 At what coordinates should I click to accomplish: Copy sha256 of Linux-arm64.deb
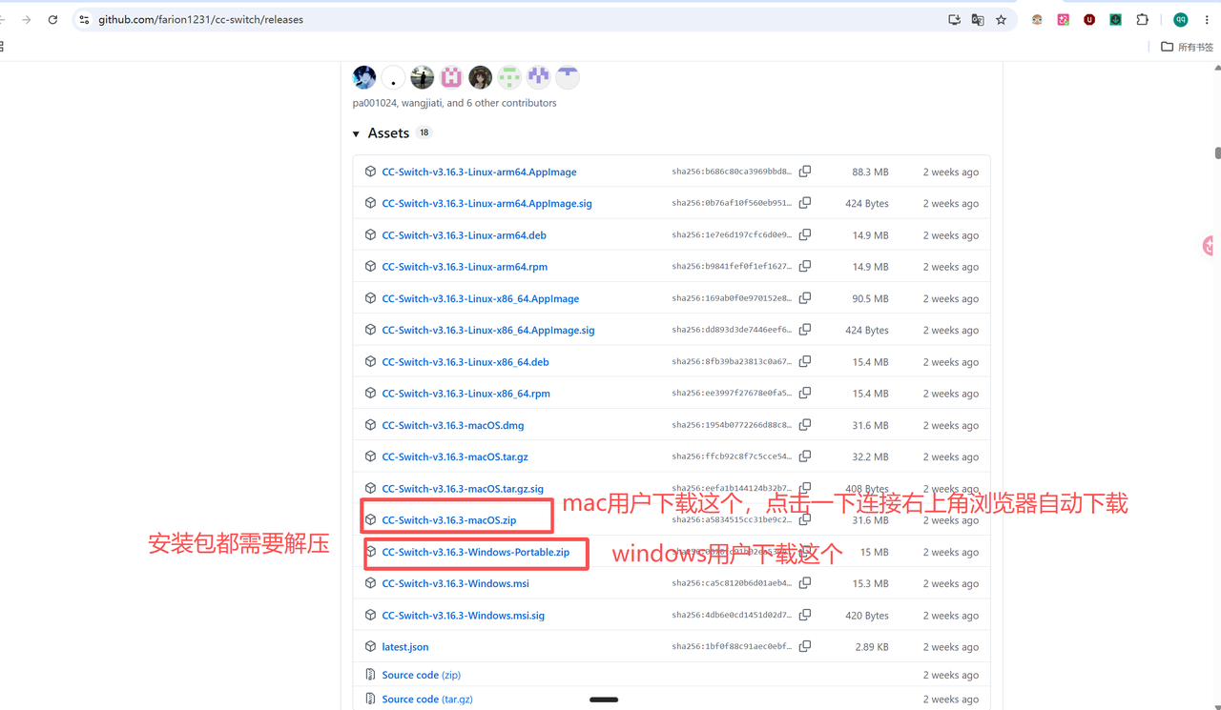pyautogui.click(x=805, y=234)
